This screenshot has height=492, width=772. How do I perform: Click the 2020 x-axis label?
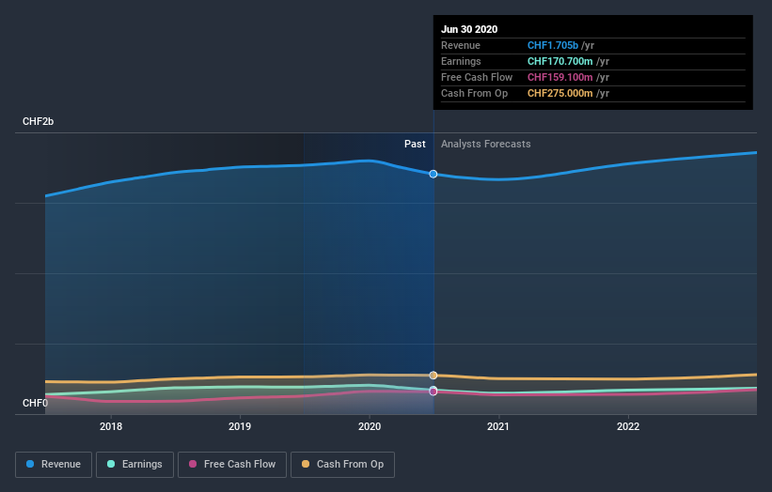[370, 426]
